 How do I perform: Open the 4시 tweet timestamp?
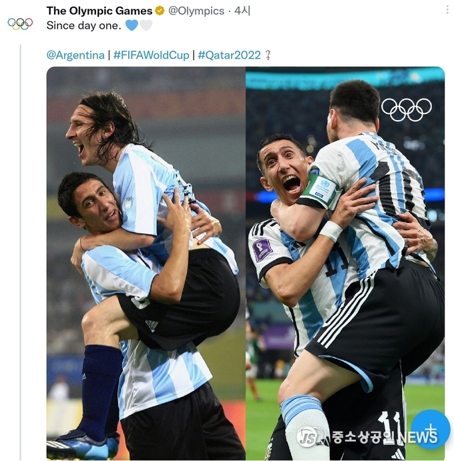(242, 11)
